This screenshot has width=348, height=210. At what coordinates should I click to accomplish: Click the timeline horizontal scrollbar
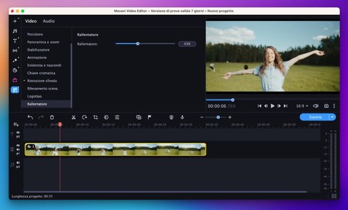click(165, 192)
